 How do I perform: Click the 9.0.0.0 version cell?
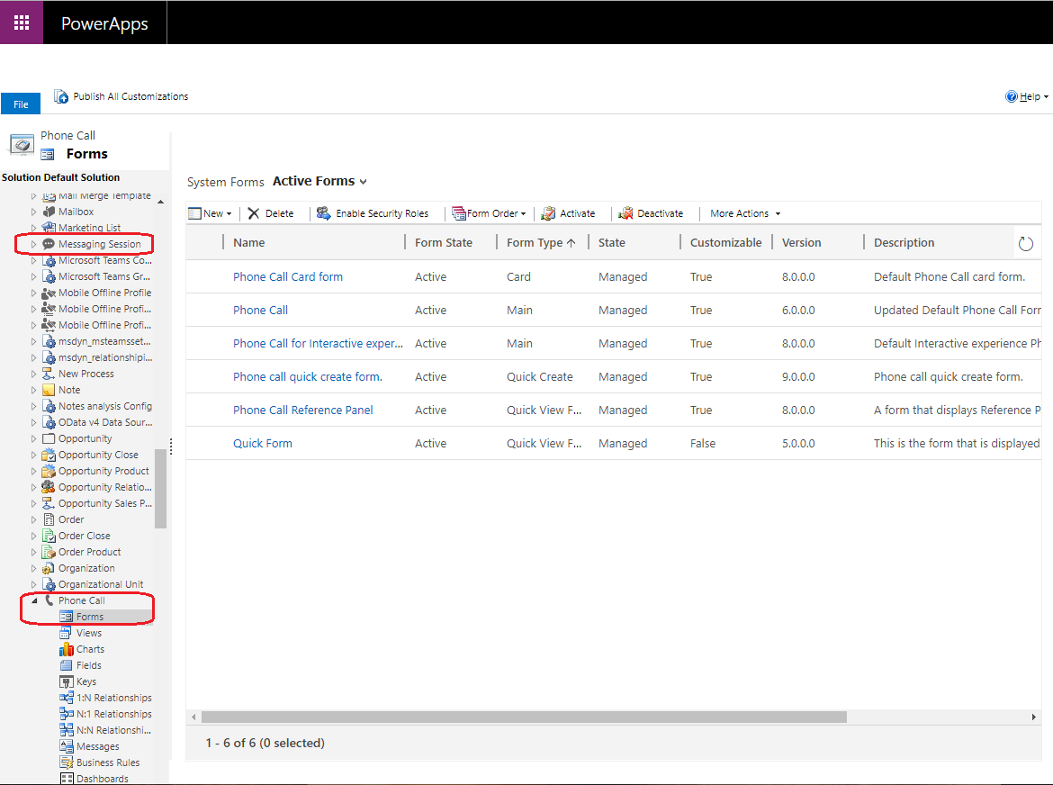click(797, 376)
